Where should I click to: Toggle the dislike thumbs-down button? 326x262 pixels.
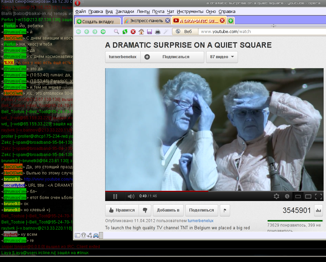point(145,210)
